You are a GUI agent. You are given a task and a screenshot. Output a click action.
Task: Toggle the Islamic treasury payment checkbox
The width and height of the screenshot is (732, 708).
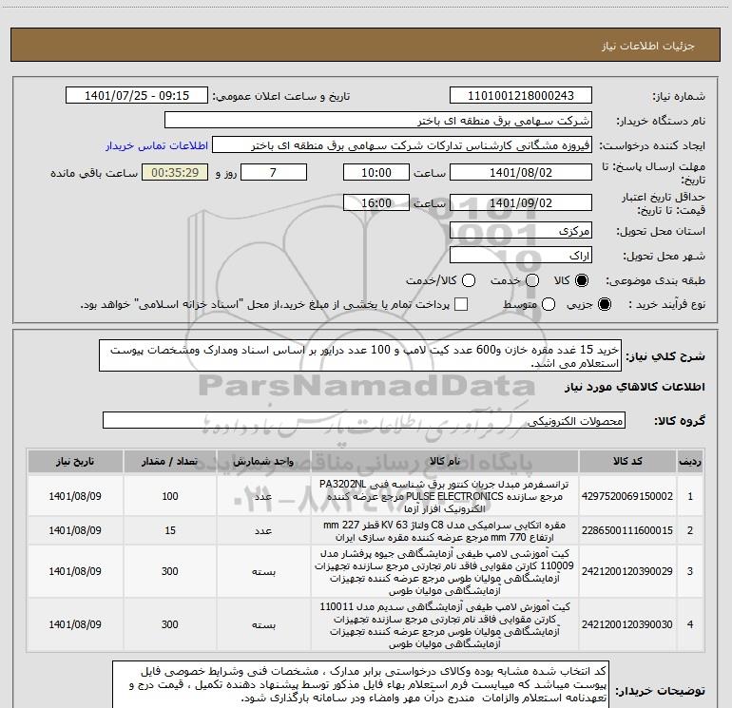pos(461,304)
